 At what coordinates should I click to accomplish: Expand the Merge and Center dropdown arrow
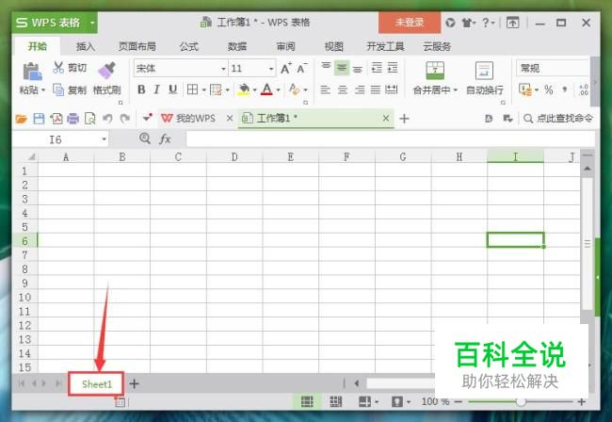[455, 90]
